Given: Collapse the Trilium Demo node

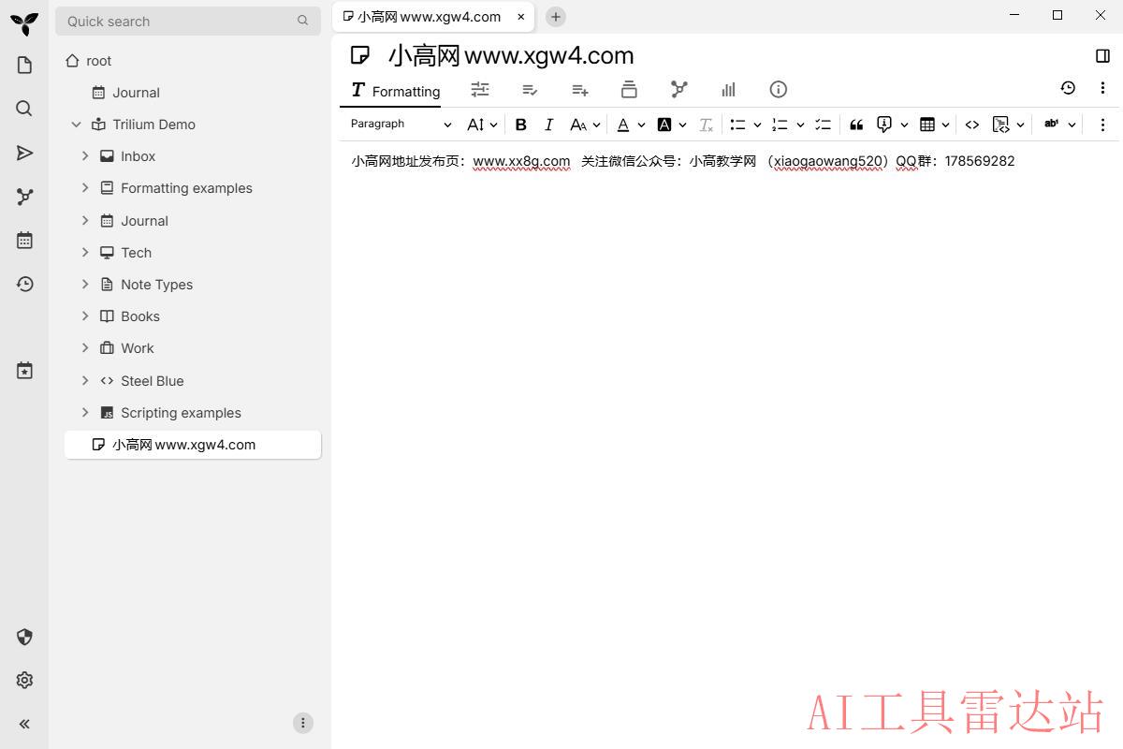Looking at the screenshot, I should click(x=77, y=125).
